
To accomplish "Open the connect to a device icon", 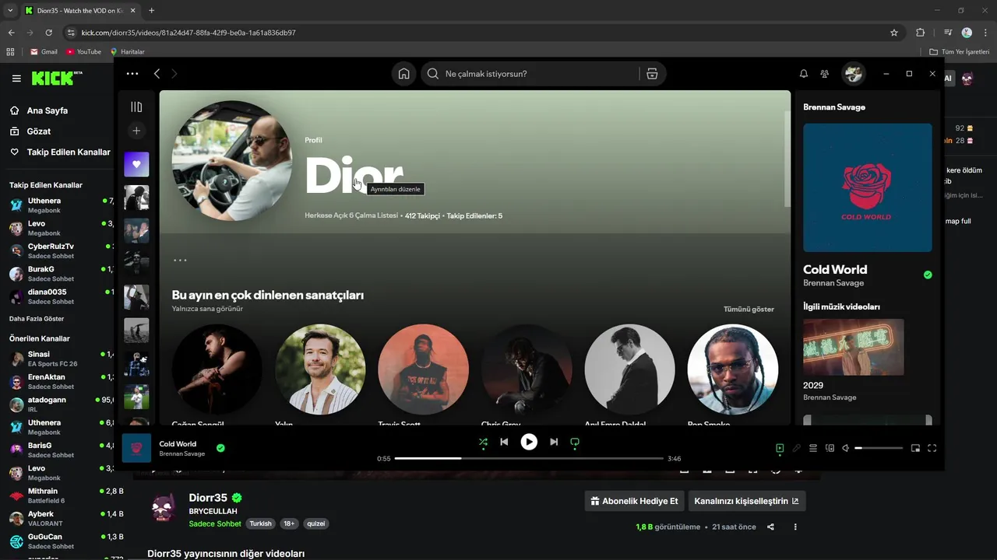I will pos(830,448).
